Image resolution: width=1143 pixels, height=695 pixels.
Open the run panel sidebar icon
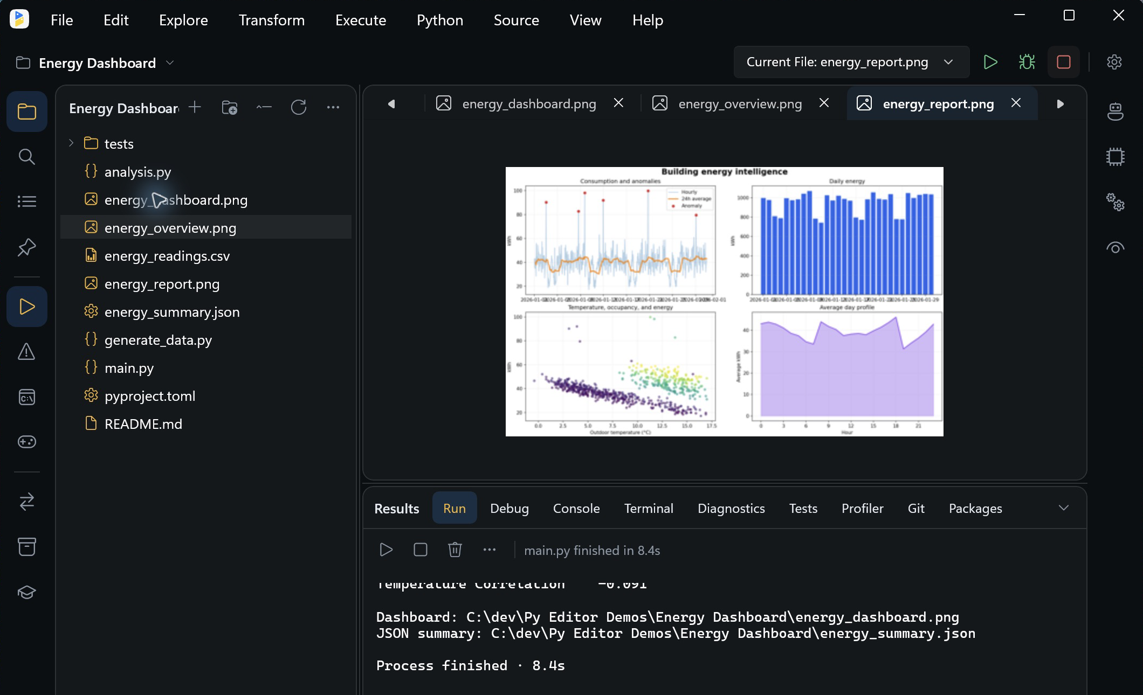click(26, 307)
